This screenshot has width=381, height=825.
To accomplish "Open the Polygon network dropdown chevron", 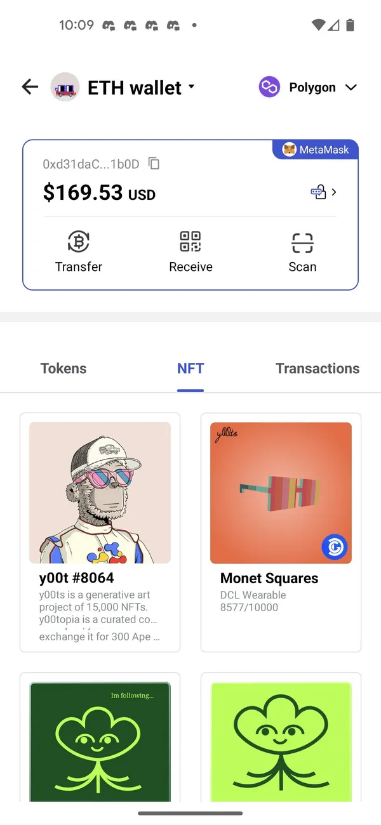I will point(351,88).
